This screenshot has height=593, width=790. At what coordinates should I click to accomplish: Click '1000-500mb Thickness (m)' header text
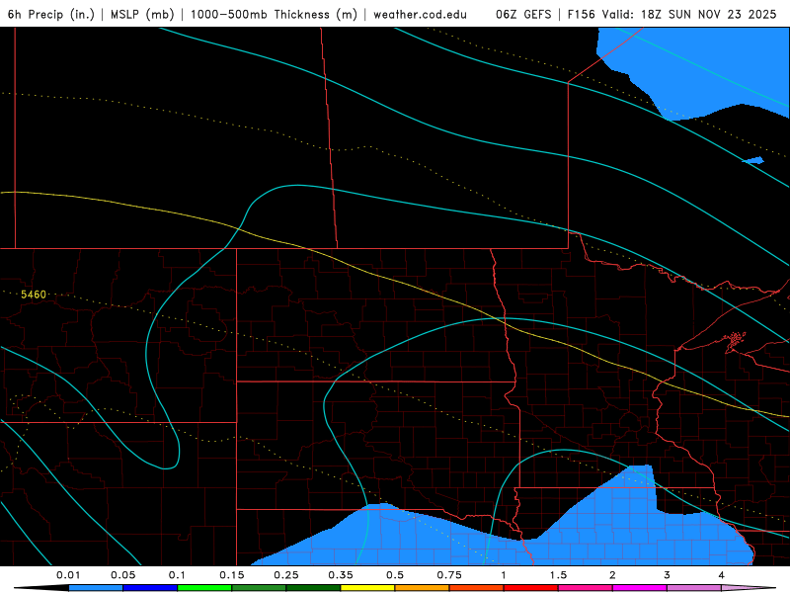(274, 14)
